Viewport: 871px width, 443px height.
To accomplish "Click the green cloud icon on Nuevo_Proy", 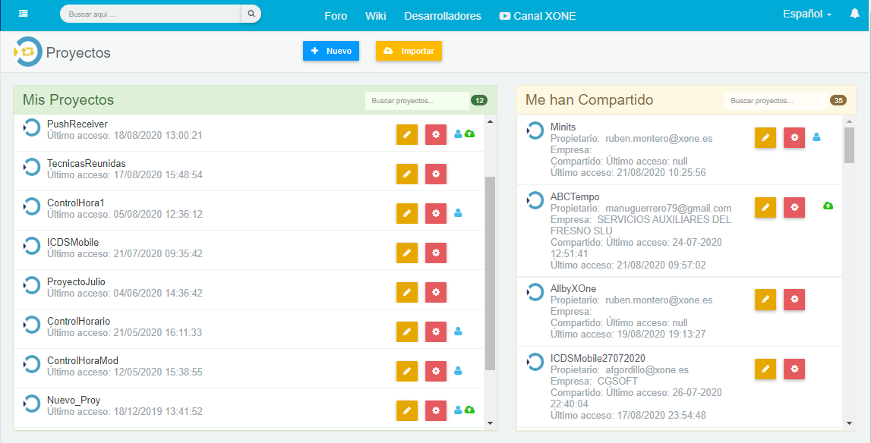I will pyautogui.click(x=469, y=410).
